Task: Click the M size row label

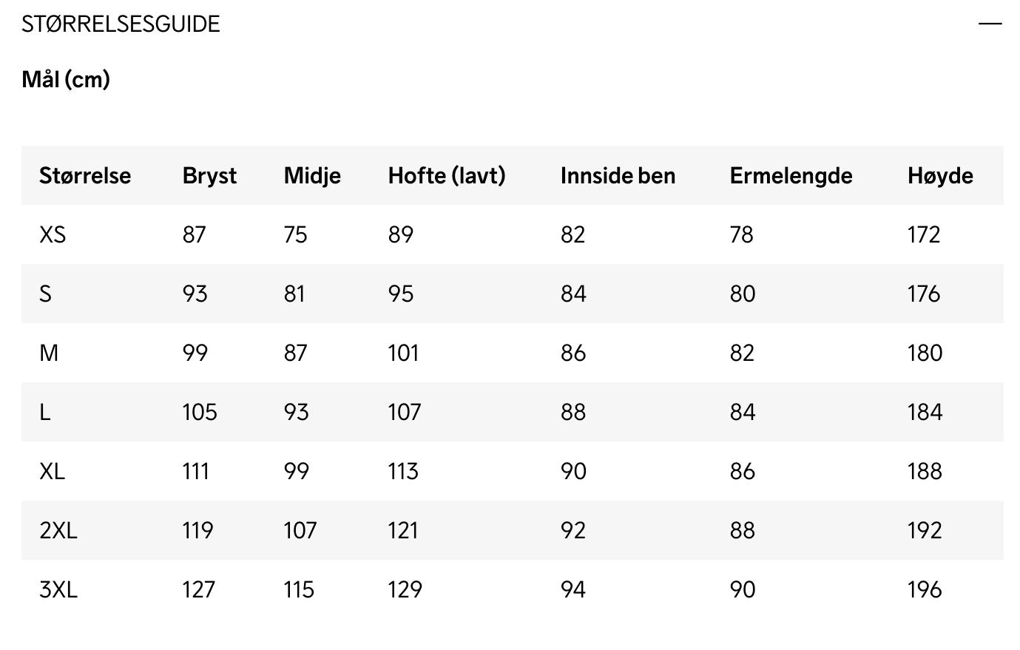Action: [49, 353]
